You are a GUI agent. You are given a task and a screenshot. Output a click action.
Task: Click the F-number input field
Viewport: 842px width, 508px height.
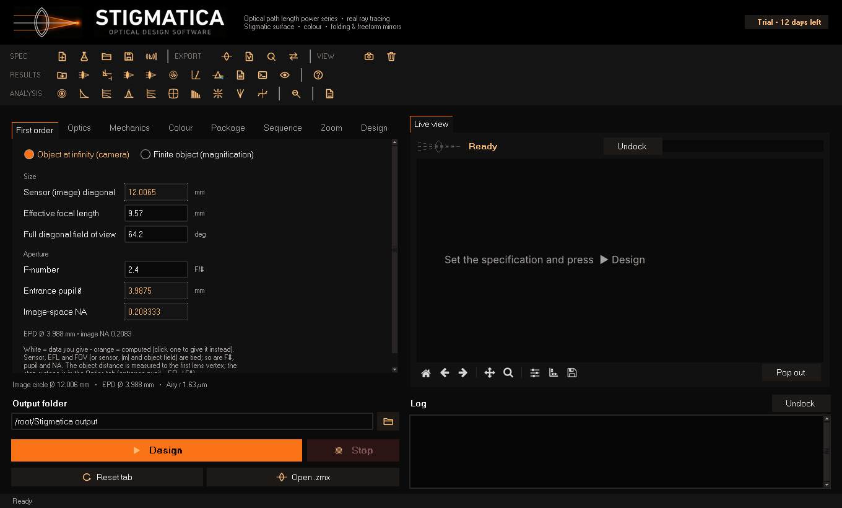click(156, 269)
